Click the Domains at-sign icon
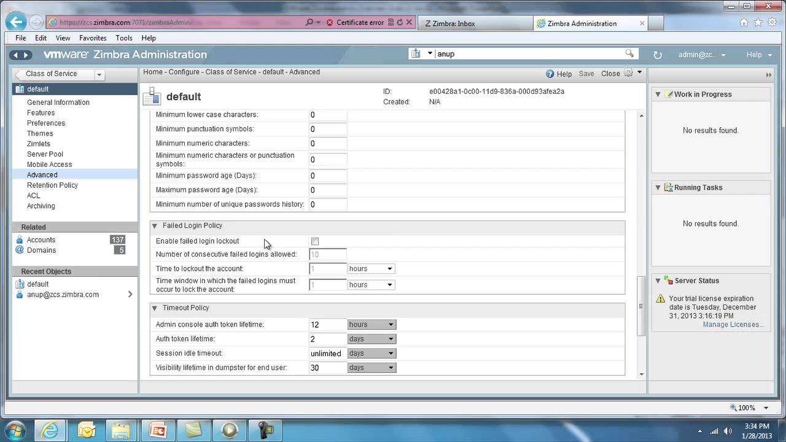 (20, 250)
